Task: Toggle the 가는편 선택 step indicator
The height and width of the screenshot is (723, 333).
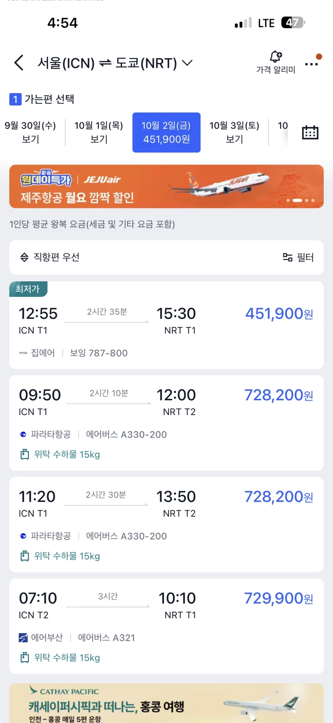Action: click(x=42, y=99)
